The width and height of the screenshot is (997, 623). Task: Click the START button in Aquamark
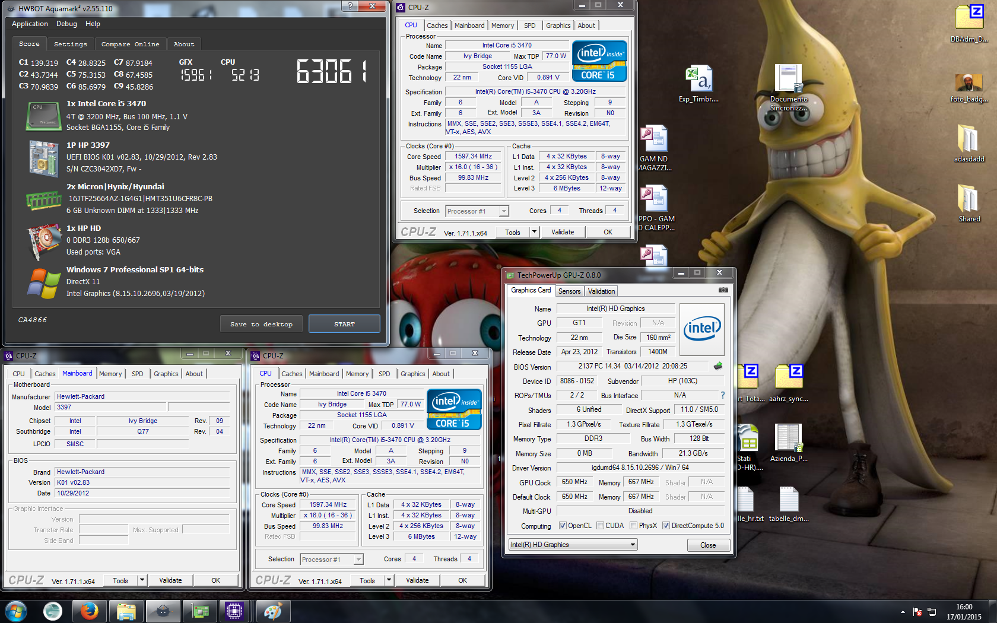pyautogui.click(x=344, y=324)
